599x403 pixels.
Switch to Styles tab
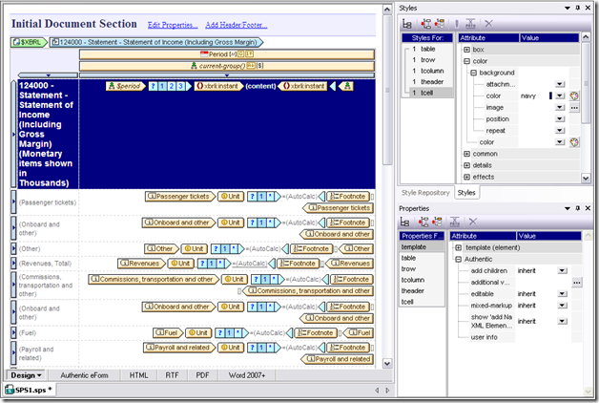coord(466,193)
